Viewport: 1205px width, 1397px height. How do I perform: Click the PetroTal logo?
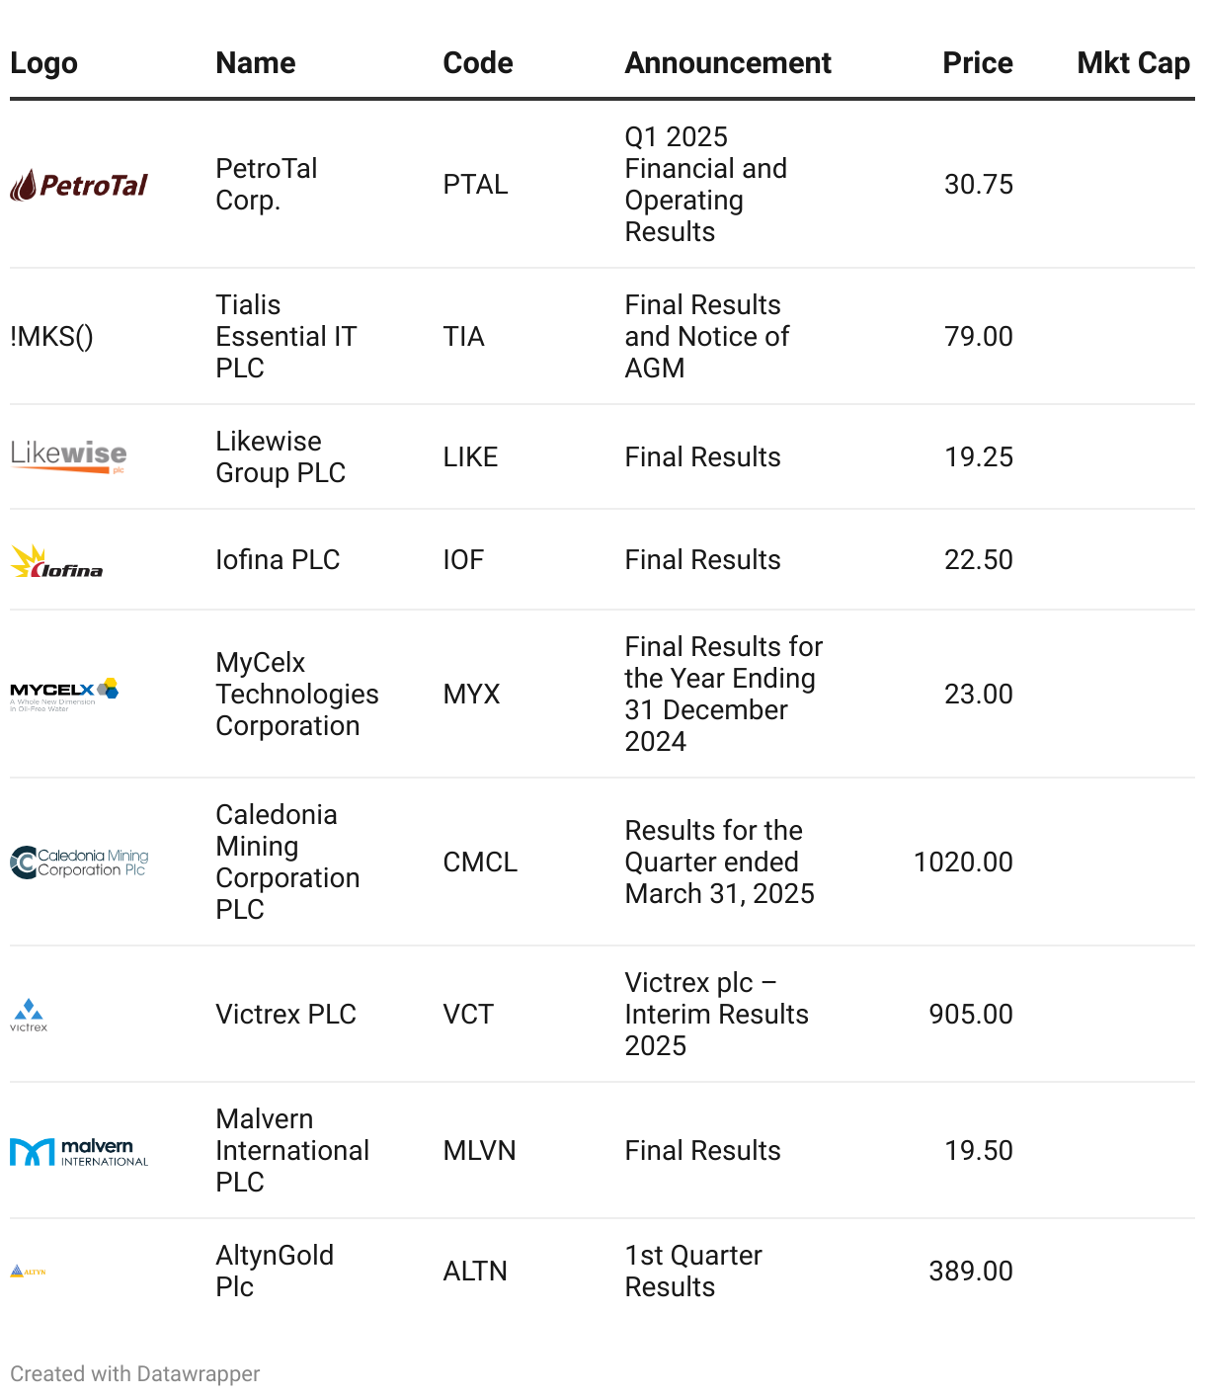(79, 185)
